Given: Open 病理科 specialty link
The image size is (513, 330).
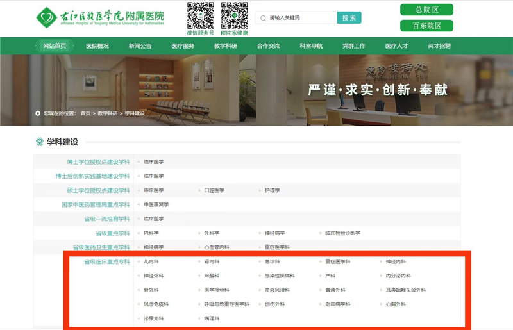Looking at the screenshot, I should click(212, 318).
